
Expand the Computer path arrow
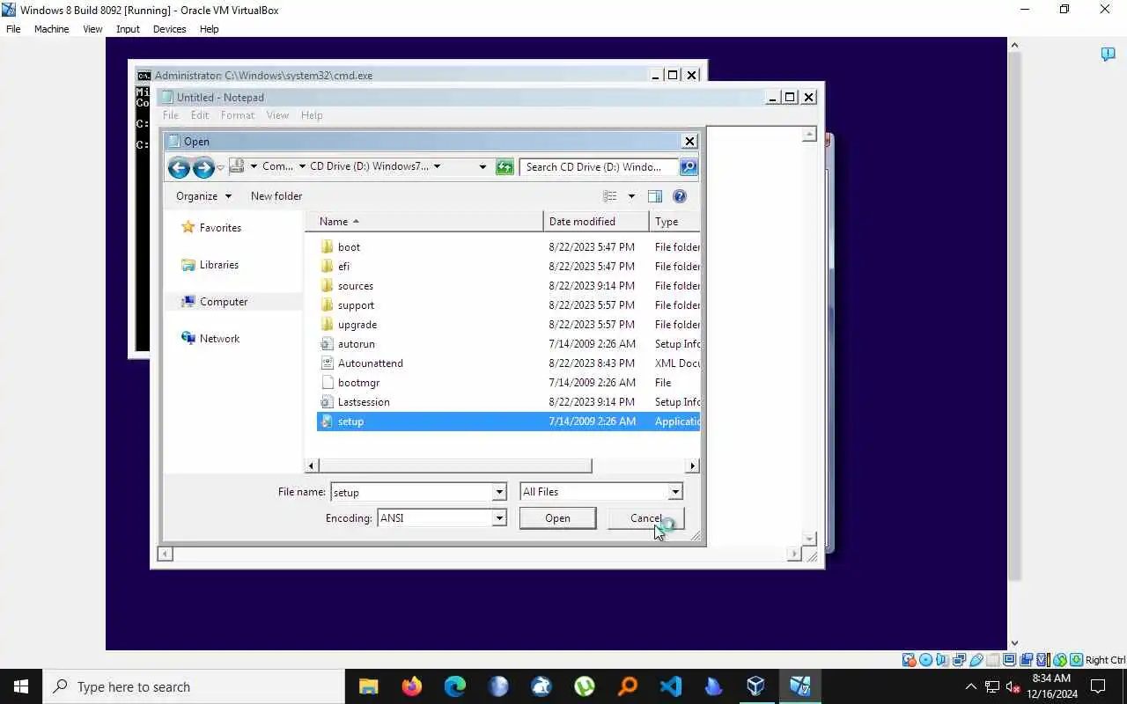pyautogui.click(x=302, y=166)
